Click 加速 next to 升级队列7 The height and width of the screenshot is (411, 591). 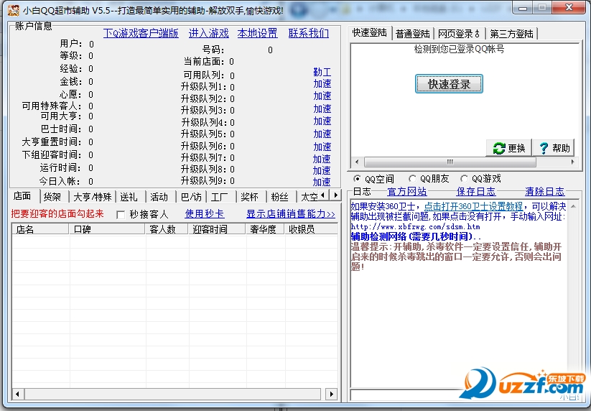[322, 159]
